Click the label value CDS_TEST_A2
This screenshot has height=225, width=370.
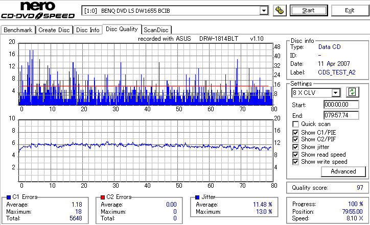337,72
